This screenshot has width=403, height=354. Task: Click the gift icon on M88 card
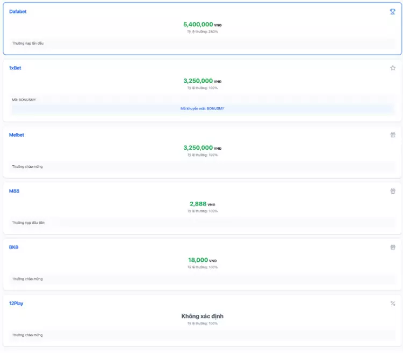pyautogui.click(x=393, y=191)
